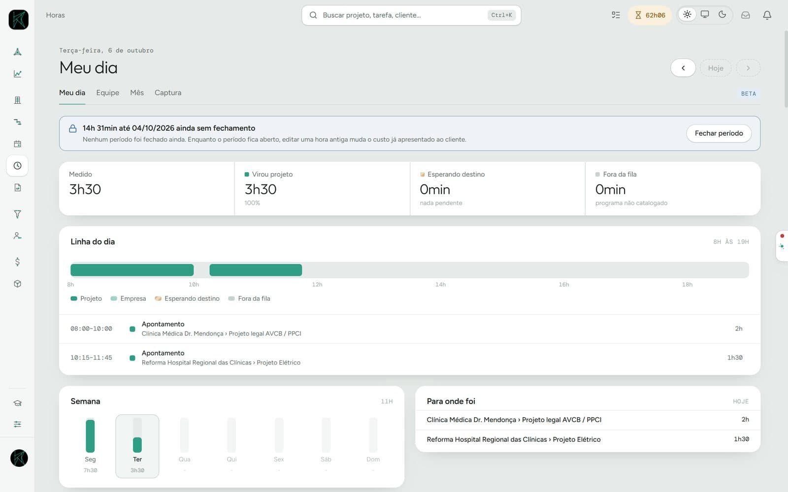
Task: Open the cube package icon in sidebar
Action: click(17, 284)
